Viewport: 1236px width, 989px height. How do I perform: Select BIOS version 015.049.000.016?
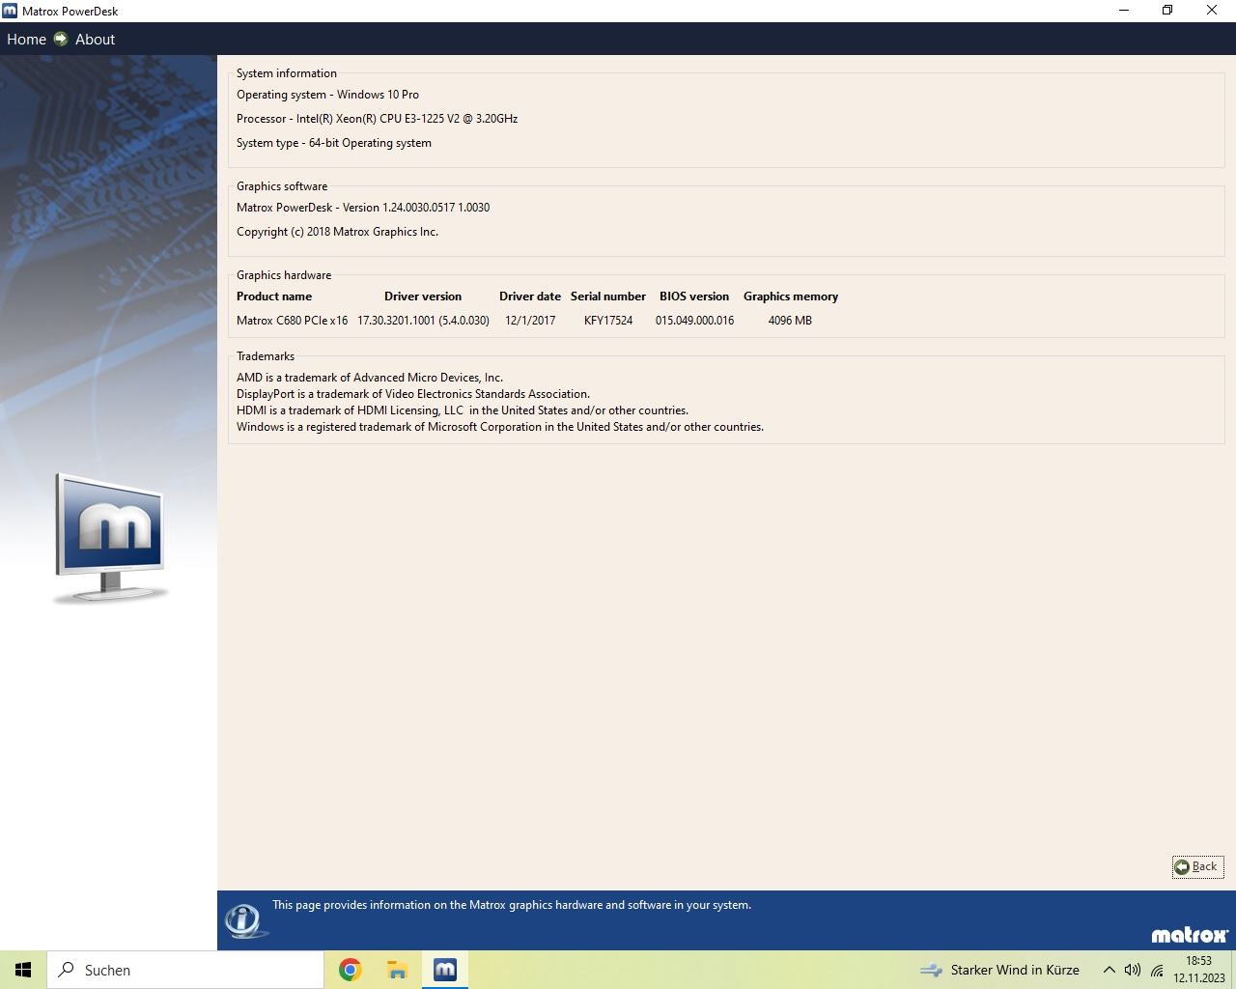(x=694, y=321)
